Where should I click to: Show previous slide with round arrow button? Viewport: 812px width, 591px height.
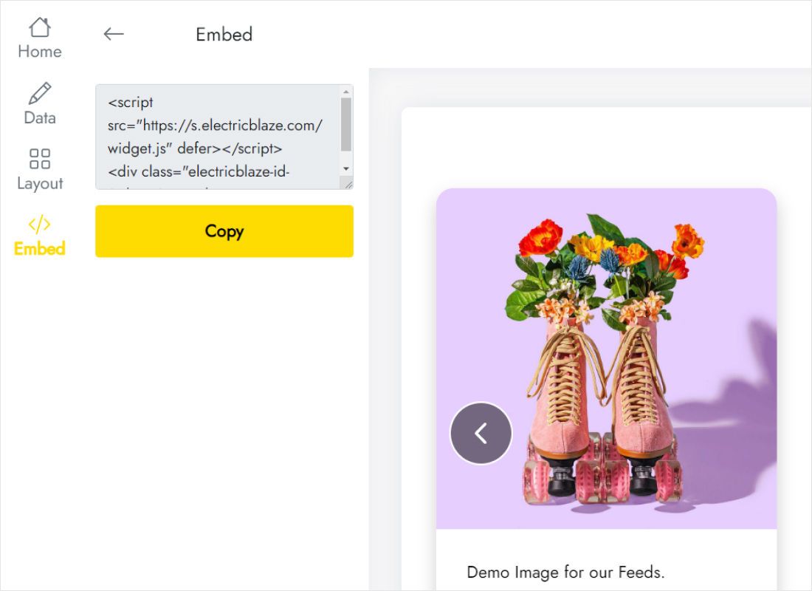point(481,433)
